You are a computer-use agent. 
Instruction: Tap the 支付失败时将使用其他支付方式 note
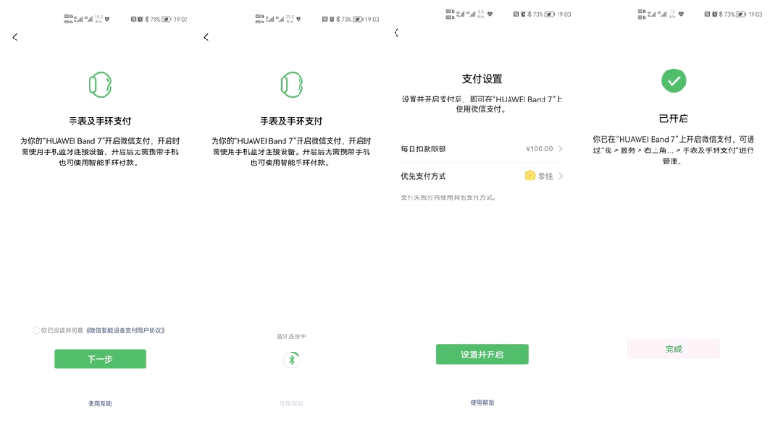[448, 197]
